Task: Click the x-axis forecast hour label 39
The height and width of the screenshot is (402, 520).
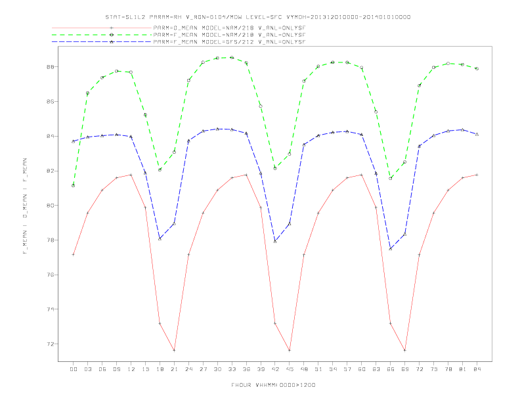Action: tap(261, 369)
